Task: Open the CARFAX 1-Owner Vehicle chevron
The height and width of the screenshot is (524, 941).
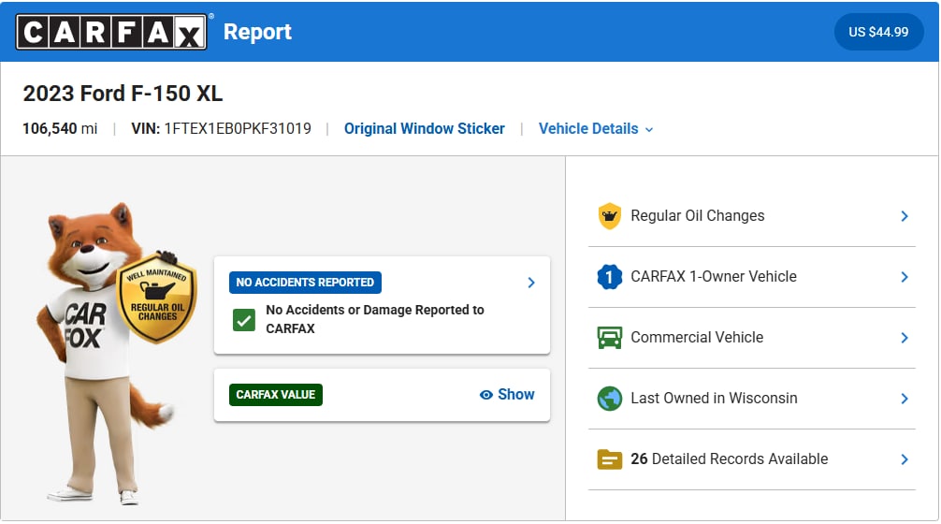Action: [x=905, y=277]
